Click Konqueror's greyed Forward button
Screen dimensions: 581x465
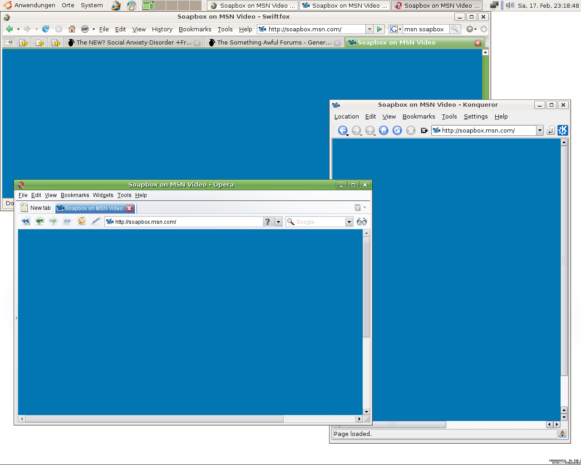point(356,130)
